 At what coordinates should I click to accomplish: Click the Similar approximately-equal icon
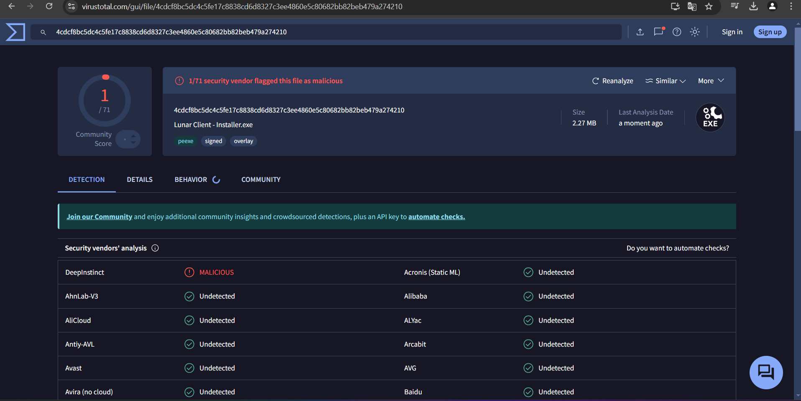click(x=649, y=81)
